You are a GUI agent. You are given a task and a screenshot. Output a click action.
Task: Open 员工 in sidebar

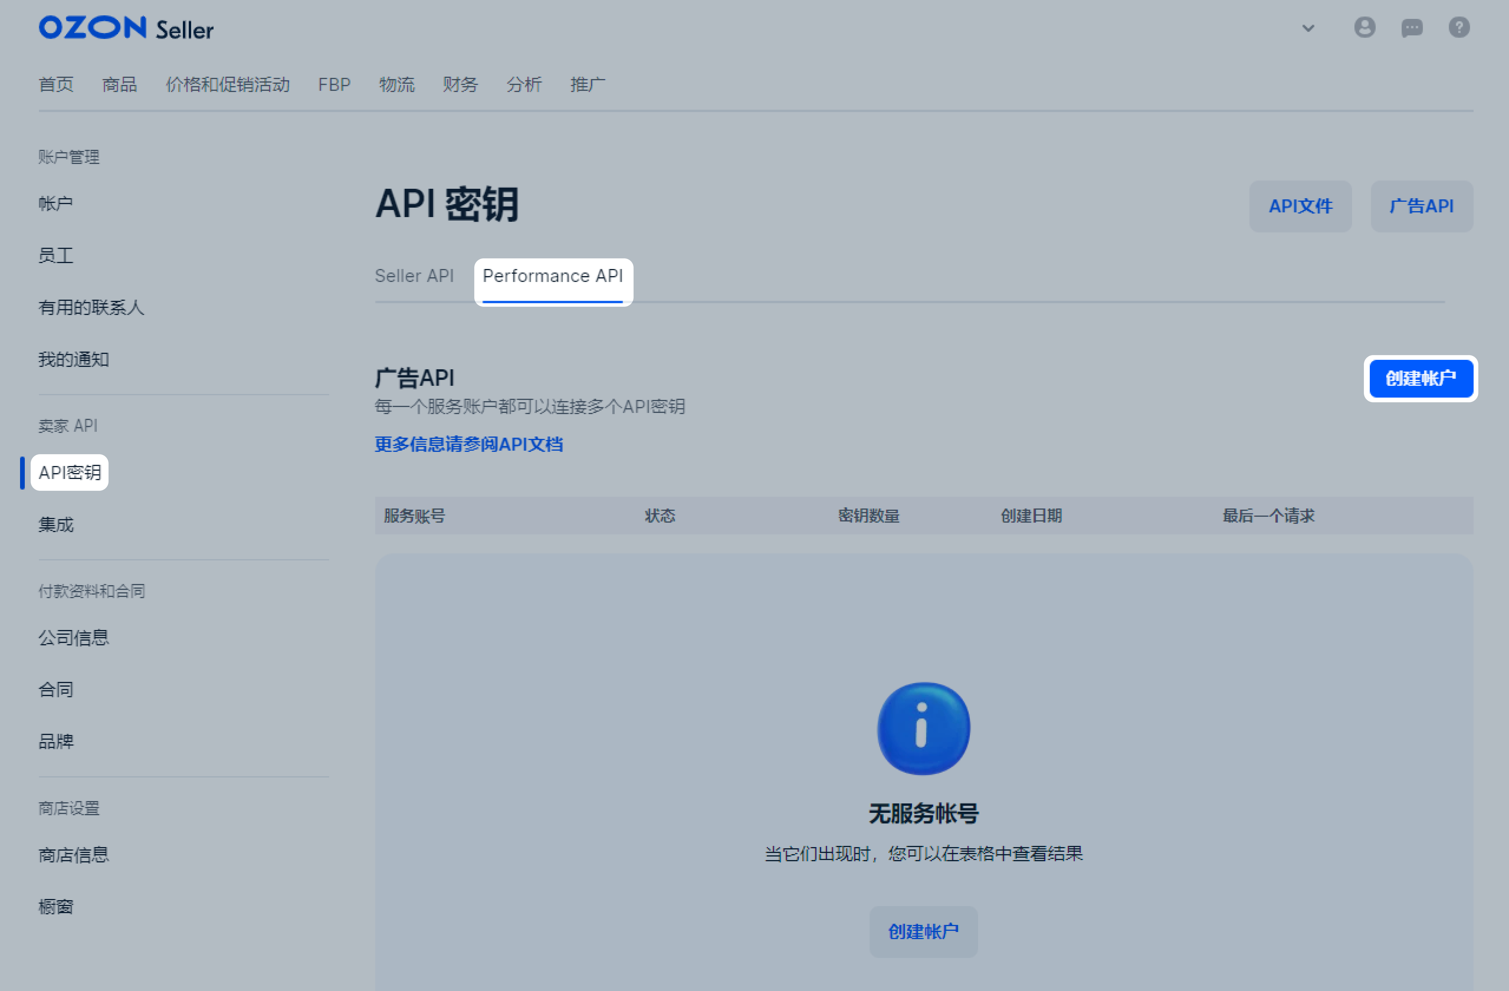(x=56, y=255)
